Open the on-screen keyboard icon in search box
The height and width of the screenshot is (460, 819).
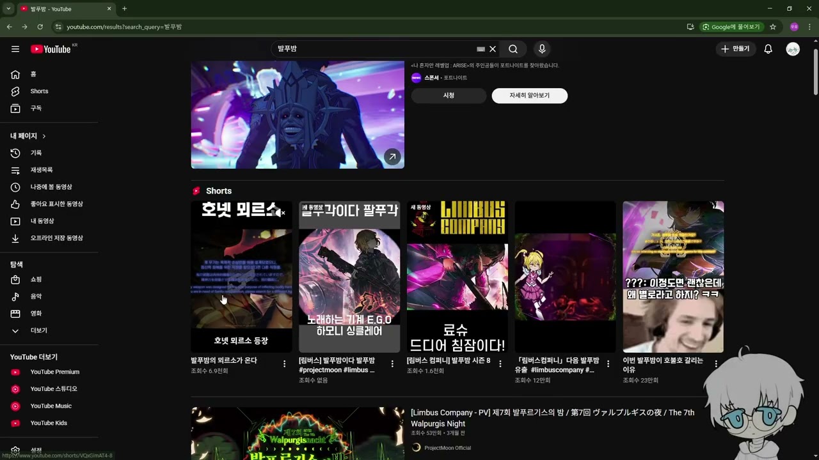[x=481, y=49]
